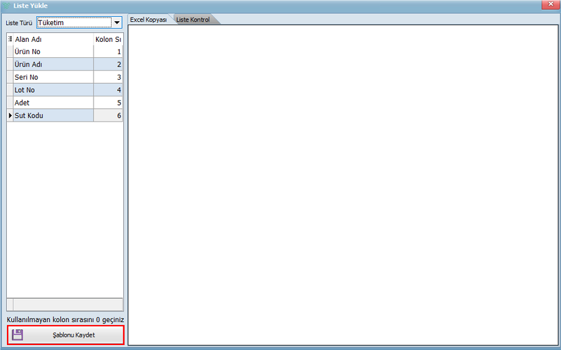Click inside the empty Excel Kopyası paste area
The height and width of the screenshot is (350, 561).
(343, 187)
